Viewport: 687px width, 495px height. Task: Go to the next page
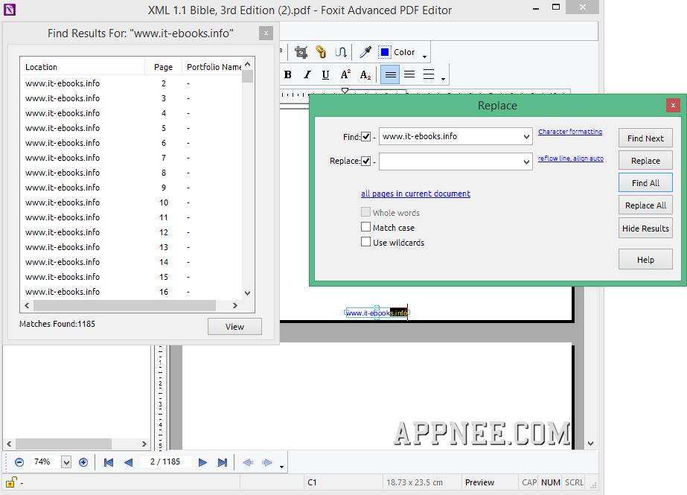tap(202, 462)
